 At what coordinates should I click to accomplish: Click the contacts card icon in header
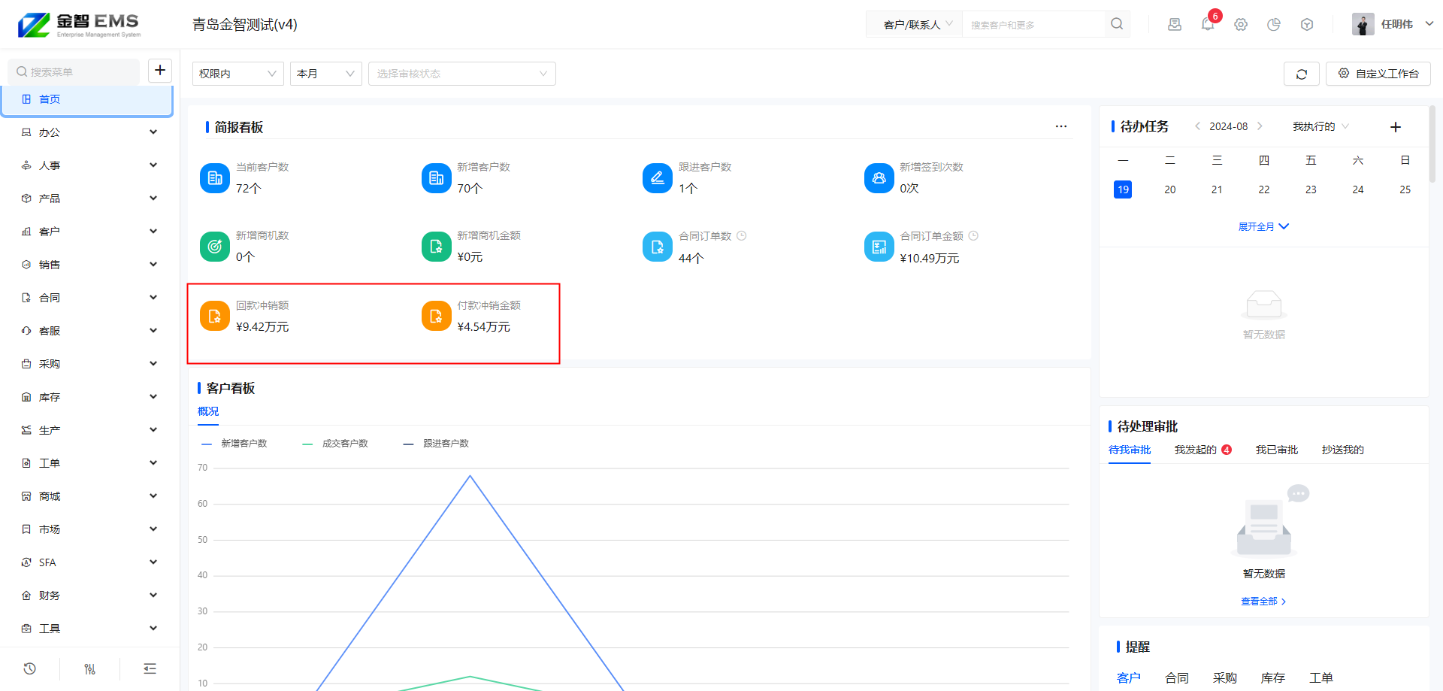[1175, 24]
